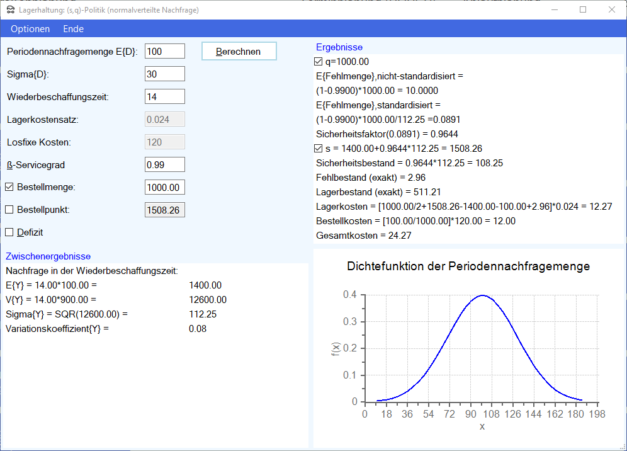This screenshot has width=627, height=451.
Task: Maximize the Lagerhaltung window
Action: coord(583,9)
